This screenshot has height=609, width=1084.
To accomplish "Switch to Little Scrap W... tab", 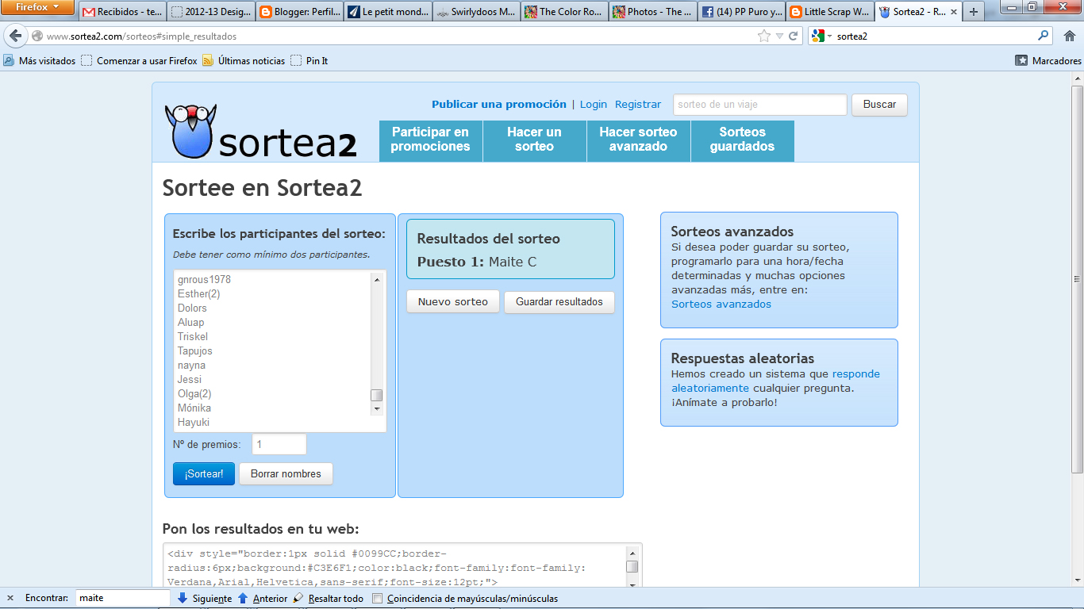I will (830, 12).
